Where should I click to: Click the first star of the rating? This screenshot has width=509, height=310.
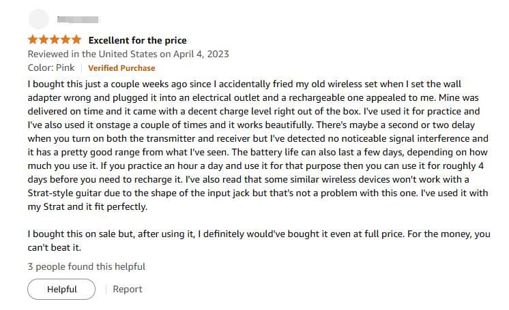pos(33,40)
